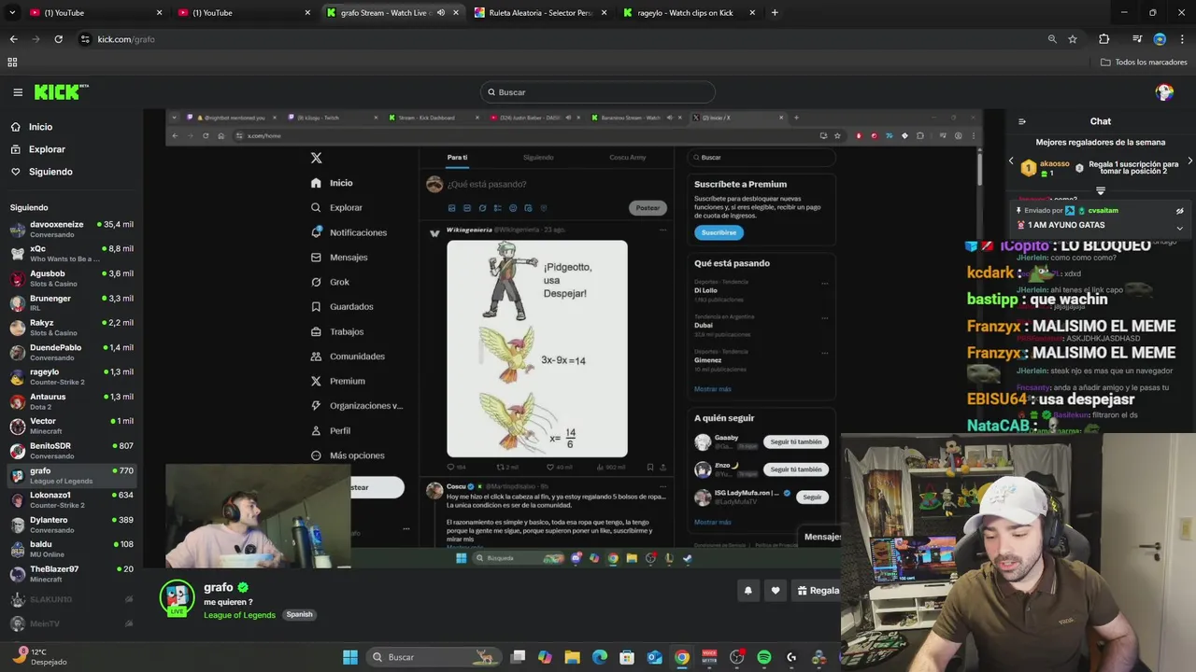Open Rakyz followed channel
This screenshot has height=672, width=1196.
(72, 328)
